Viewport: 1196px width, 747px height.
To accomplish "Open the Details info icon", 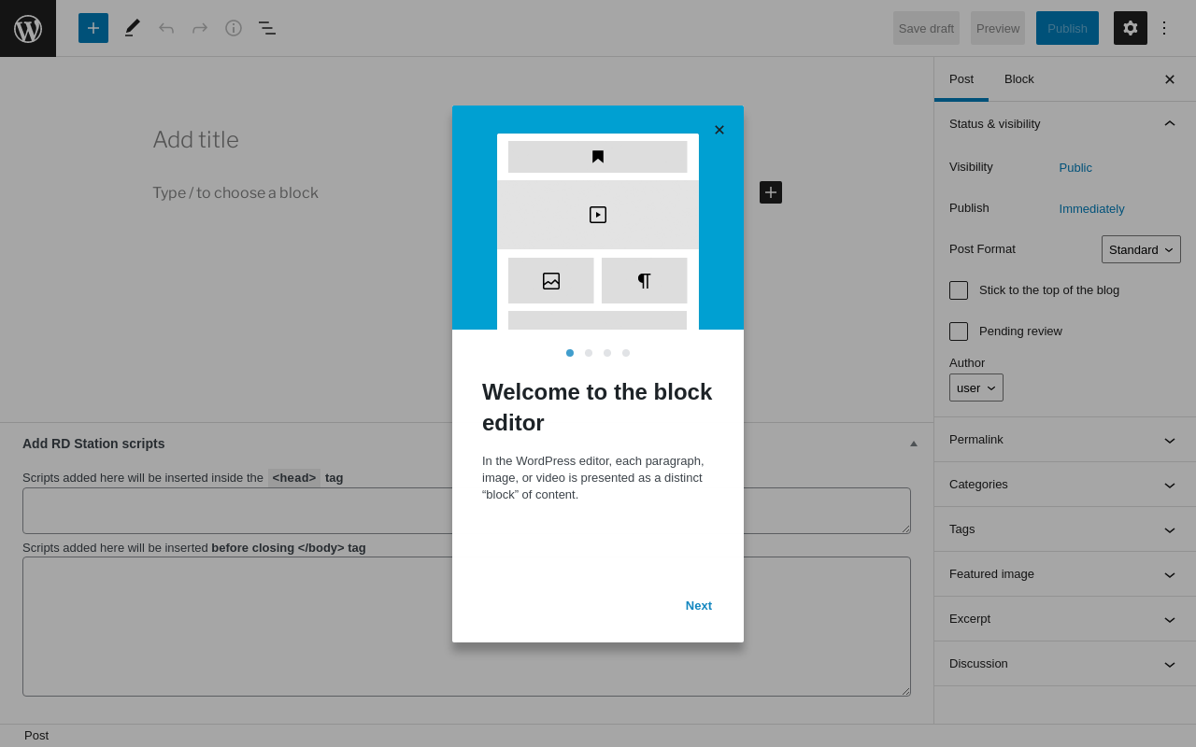I will [x=234, y=28].
